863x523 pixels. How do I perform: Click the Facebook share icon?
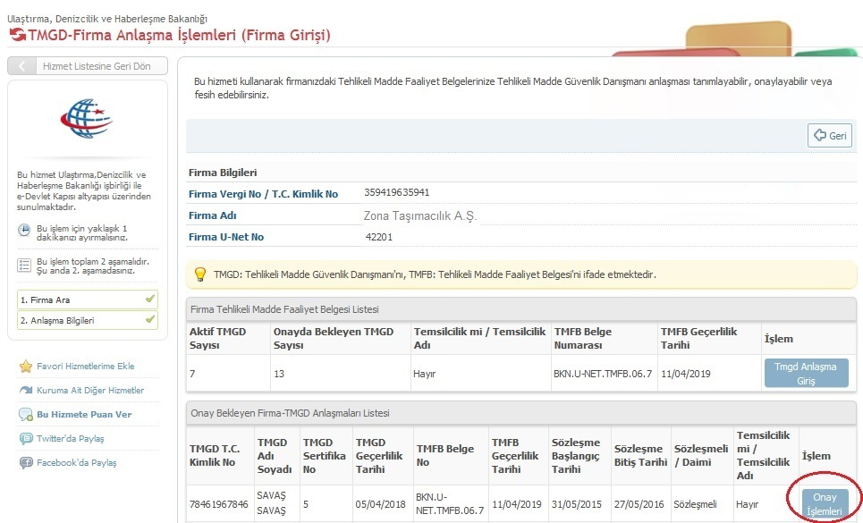26,462
